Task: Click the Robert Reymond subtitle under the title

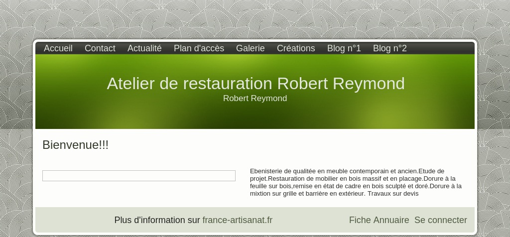Action: [255, 98]
